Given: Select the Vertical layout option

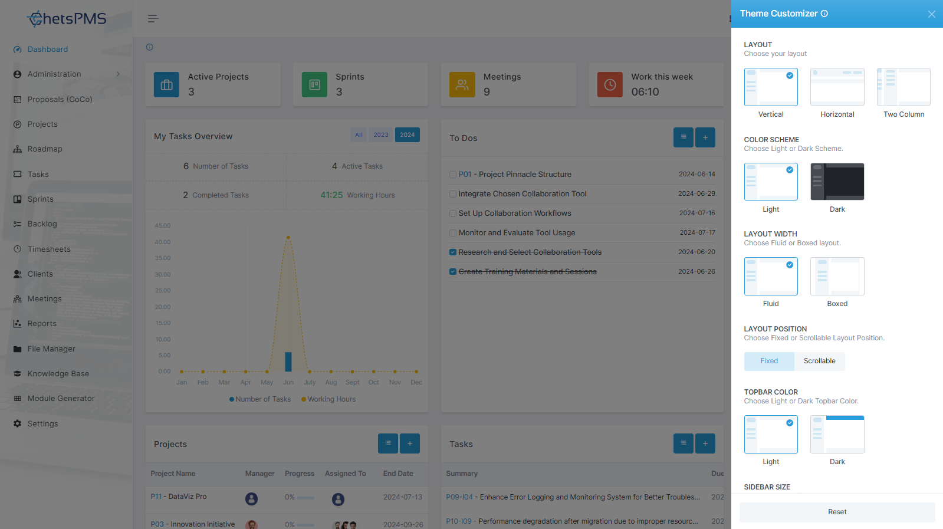Looking at the screenshot, I should [771, 87].
